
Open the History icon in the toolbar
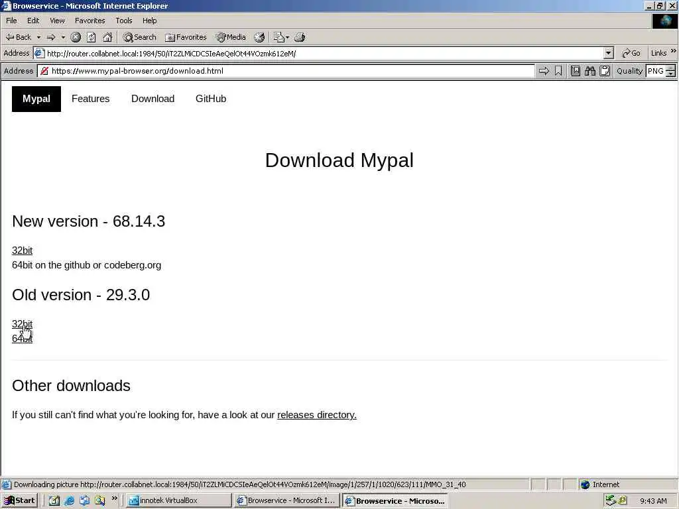259,37
